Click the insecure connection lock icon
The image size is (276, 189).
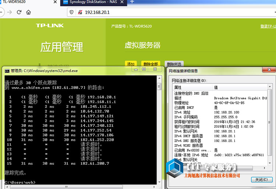point(80,12)
